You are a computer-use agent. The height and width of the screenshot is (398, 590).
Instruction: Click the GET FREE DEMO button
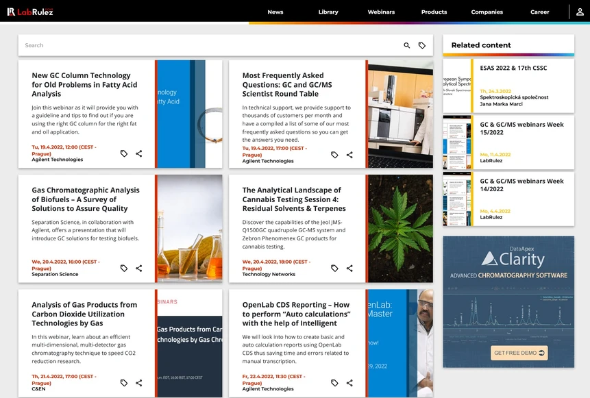click(519, 353)
